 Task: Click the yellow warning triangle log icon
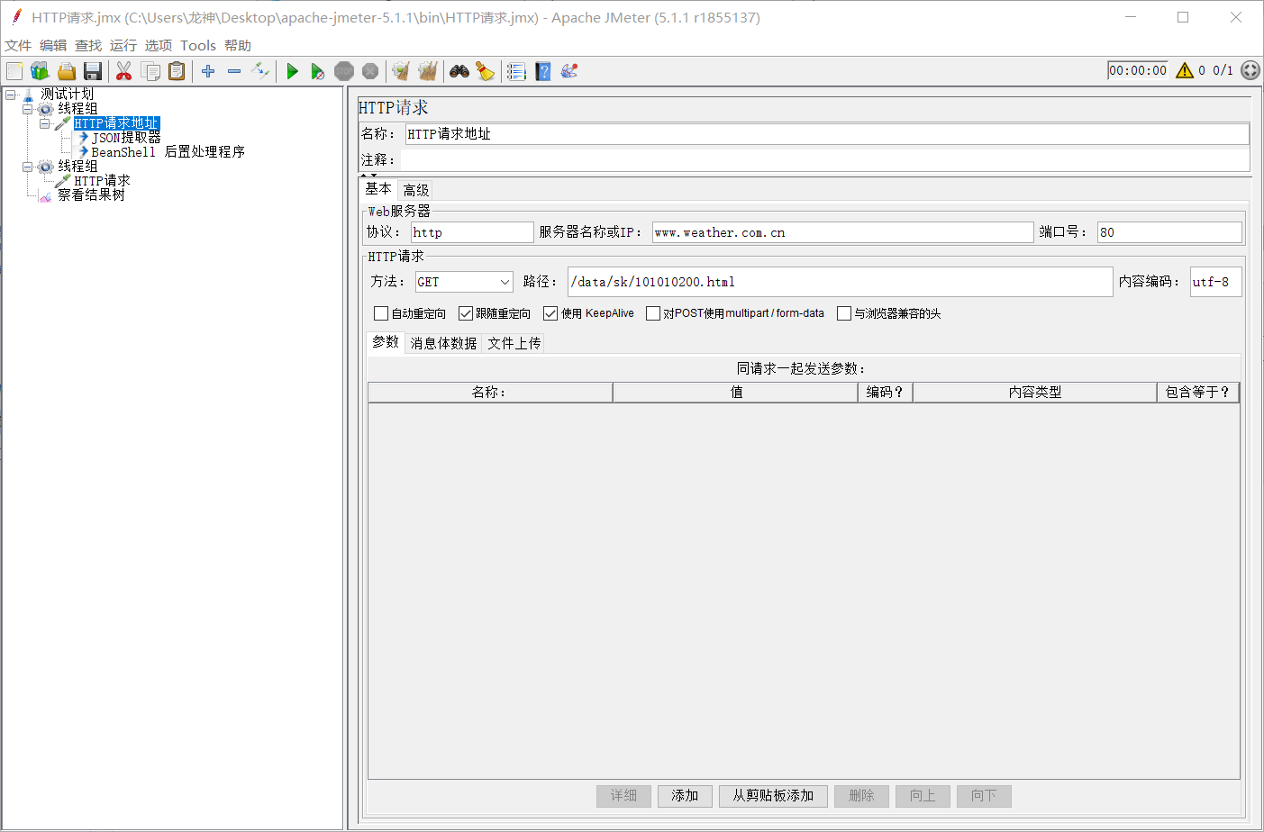click(x=1185, y=70)
